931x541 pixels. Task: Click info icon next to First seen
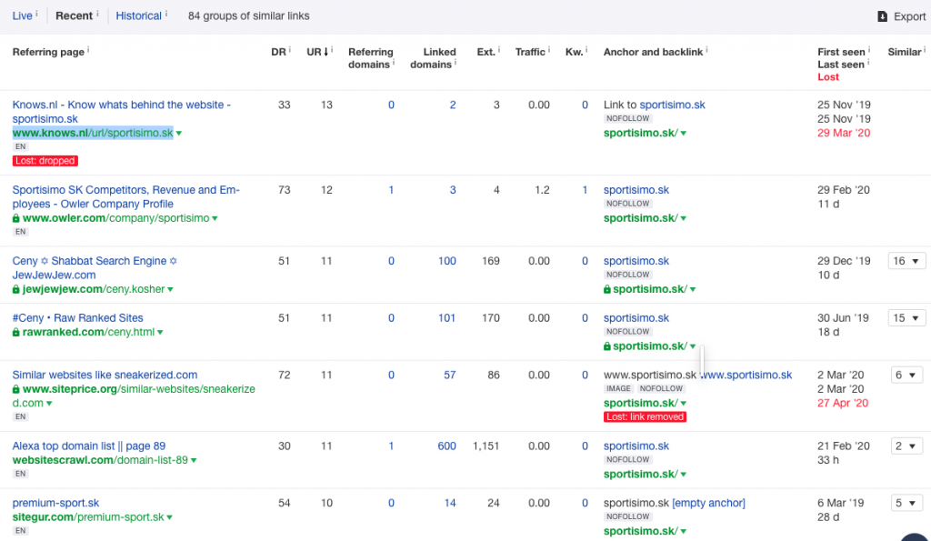[x=868, y=50]
